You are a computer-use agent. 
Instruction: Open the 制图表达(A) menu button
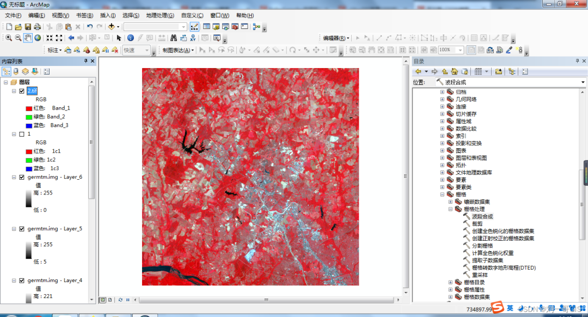178,50
